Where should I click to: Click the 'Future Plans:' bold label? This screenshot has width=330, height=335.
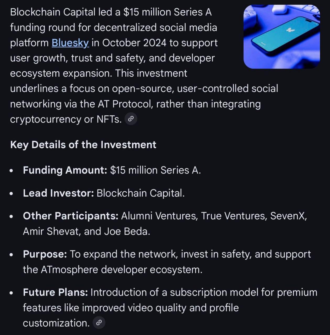click(x=55, y=292)
